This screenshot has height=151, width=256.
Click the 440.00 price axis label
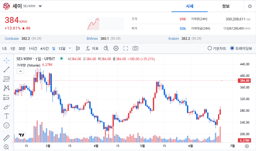245,64
